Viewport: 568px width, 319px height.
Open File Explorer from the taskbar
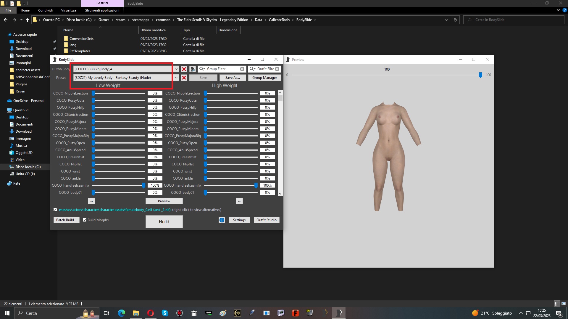click(136, 313)
